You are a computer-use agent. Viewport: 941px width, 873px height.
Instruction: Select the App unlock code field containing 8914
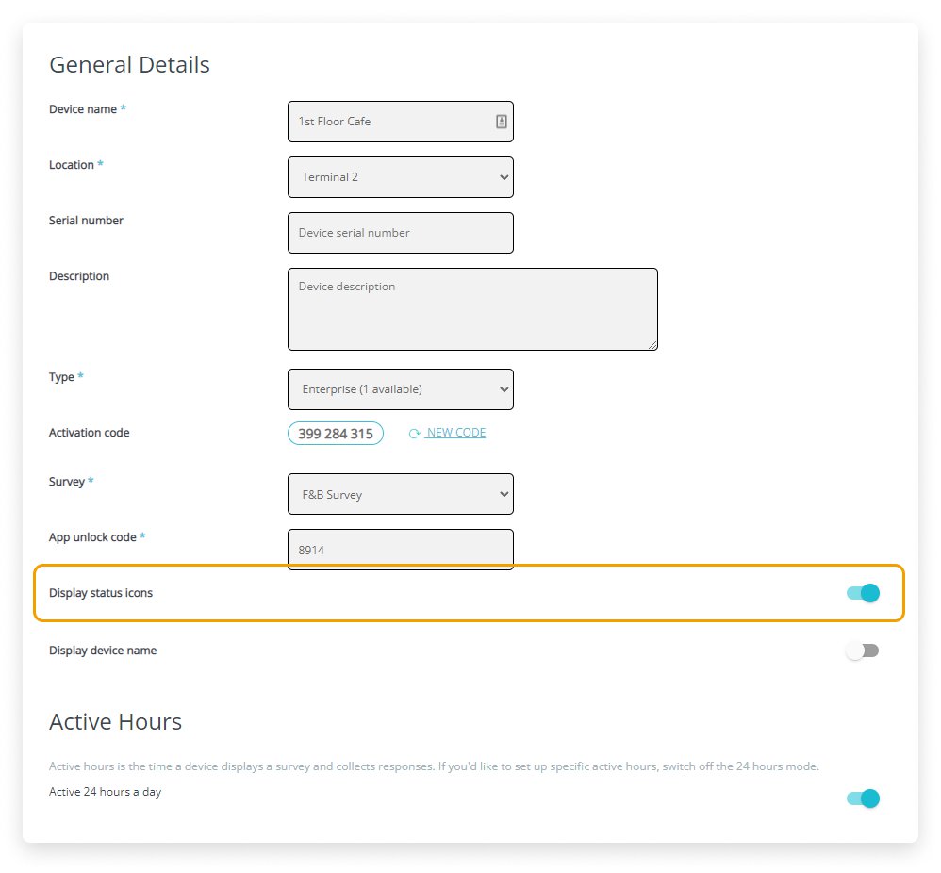click(x=400, y=550)
